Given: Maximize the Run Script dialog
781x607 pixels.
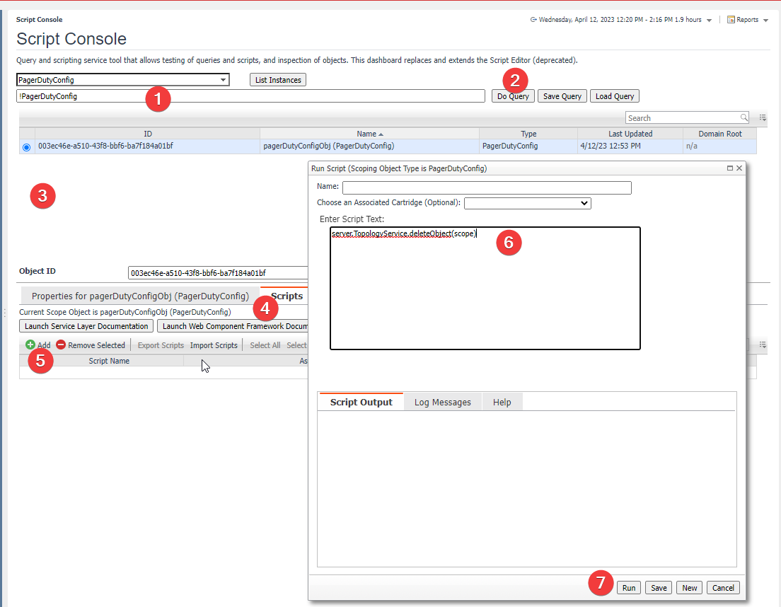Looking at the screenshot, I should tap(729, 168).
